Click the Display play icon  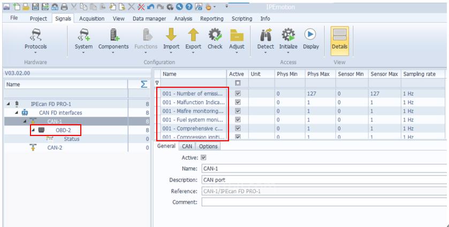pyautogui.click(x=310, y=35)
